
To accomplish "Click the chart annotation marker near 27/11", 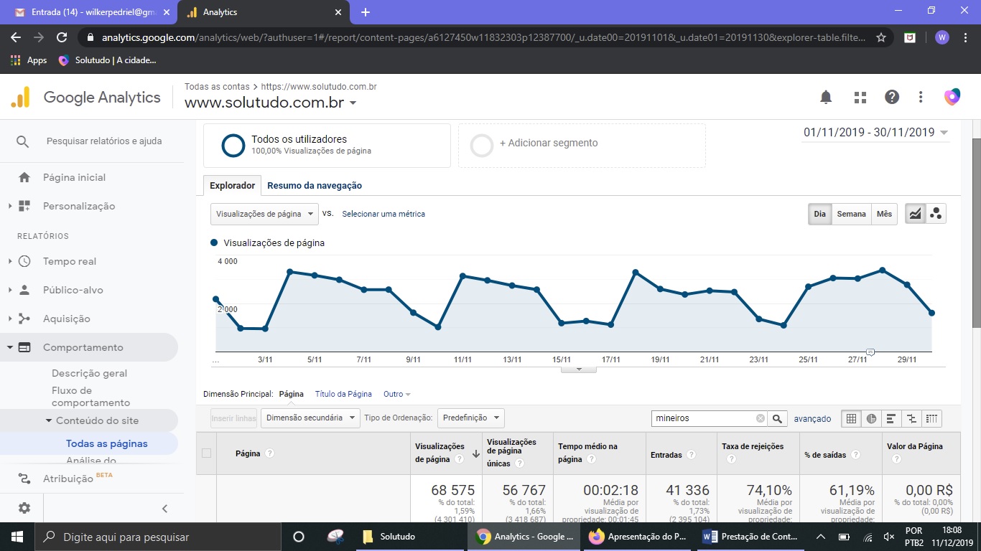I will 870,352.
